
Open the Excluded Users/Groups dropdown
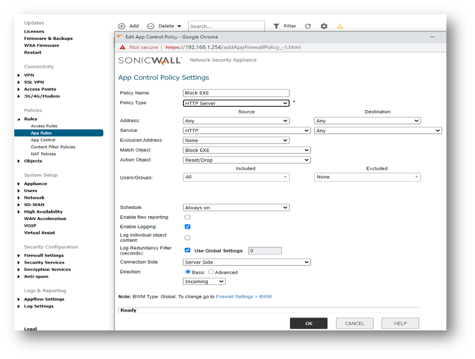click(367, 177)
